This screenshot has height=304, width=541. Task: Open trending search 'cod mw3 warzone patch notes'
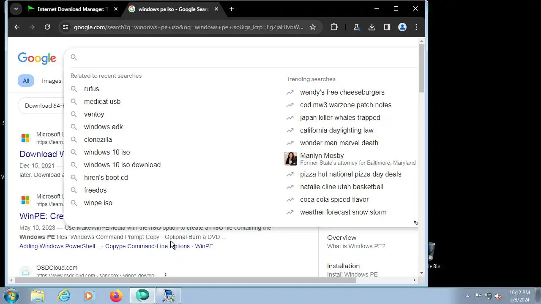346,105
